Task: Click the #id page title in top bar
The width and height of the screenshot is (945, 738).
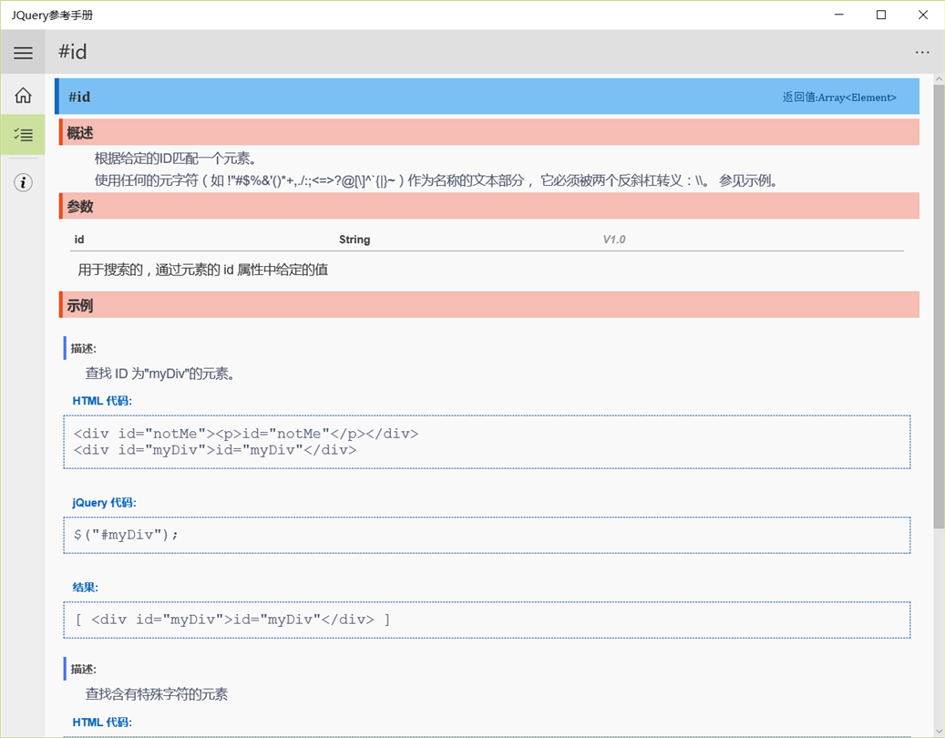Action: [72, 52]
